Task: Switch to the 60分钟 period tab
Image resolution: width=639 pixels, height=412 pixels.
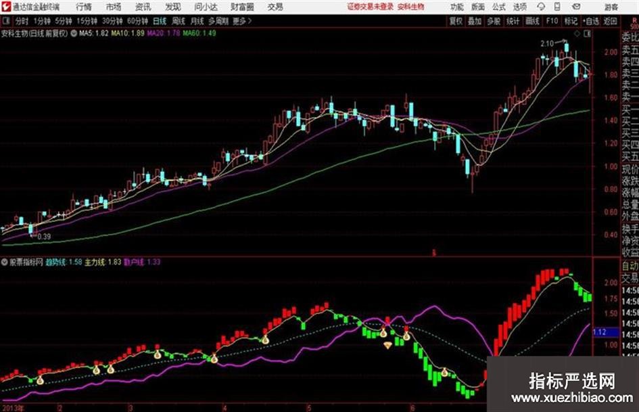Action: point(137,21)
